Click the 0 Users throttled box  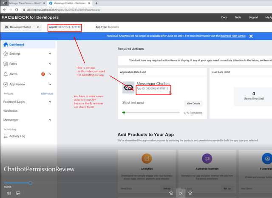pyautogui.click(x=253, y=96)
